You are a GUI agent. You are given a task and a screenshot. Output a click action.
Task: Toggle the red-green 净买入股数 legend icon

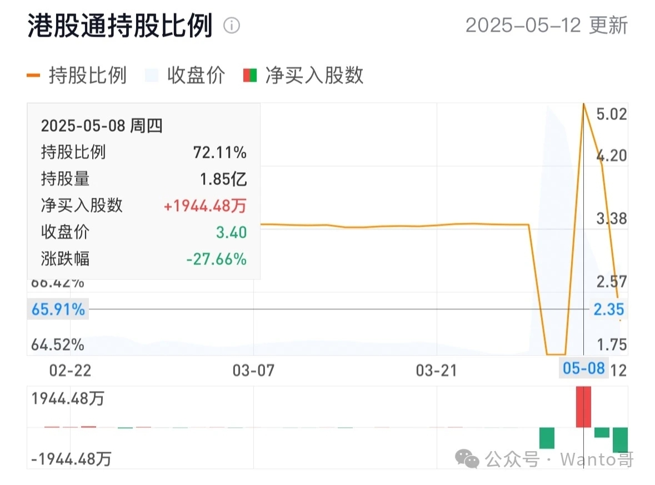[x=250, y=76]
